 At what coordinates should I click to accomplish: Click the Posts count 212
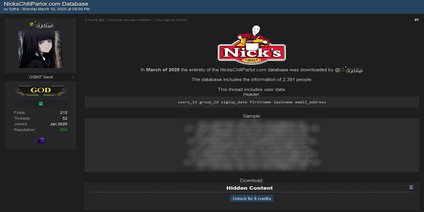(x=64, y=112)
